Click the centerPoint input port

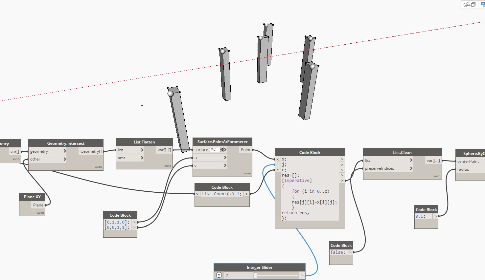(468, 161)
